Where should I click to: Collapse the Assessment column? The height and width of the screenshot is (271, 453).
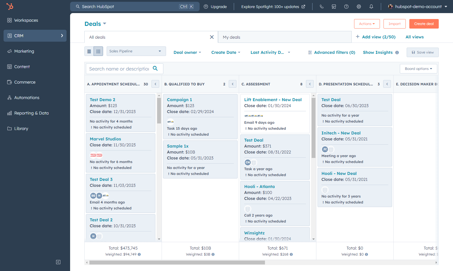point(310,84)
